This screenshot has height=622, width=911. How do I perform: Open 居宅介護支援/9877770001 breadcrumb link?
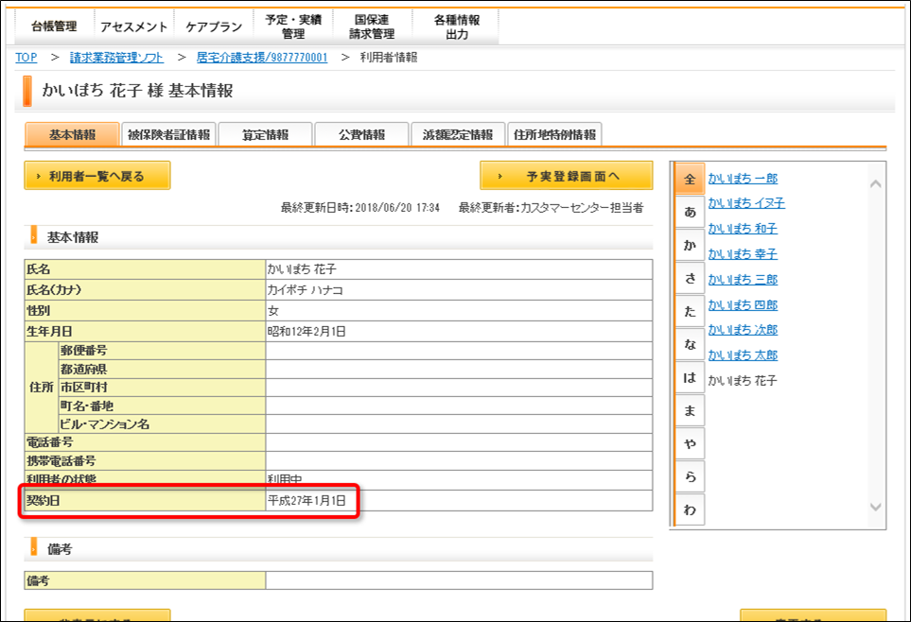262,58
